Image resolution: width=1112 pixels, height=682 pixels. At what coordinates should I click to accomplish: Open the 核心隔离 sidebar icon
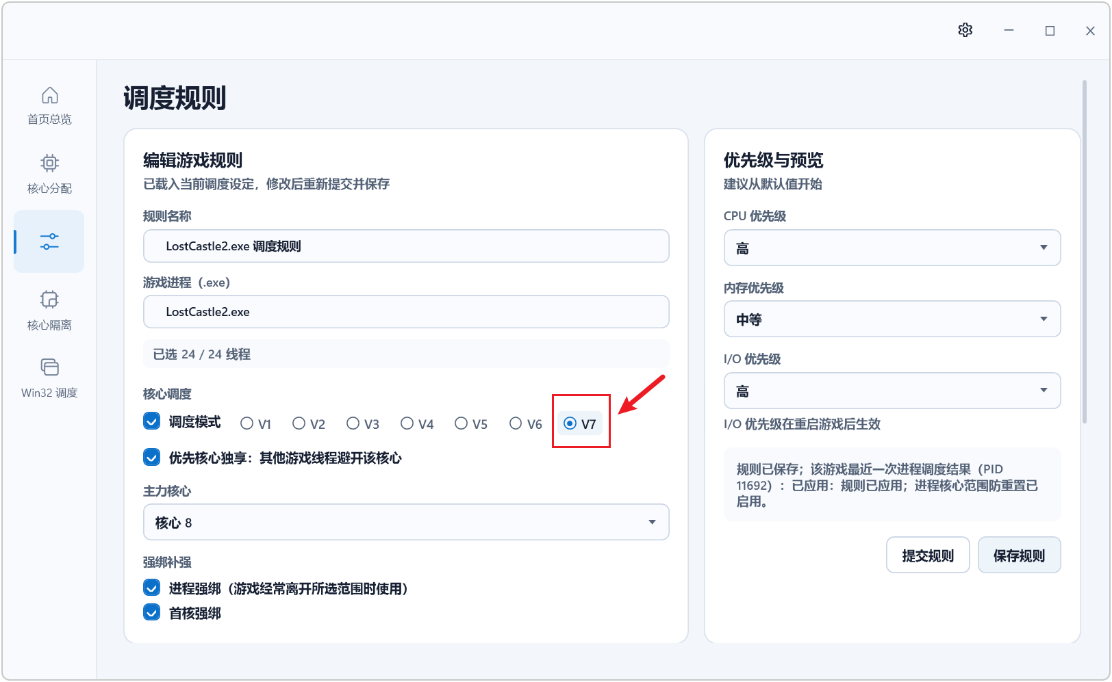[49, 300]
